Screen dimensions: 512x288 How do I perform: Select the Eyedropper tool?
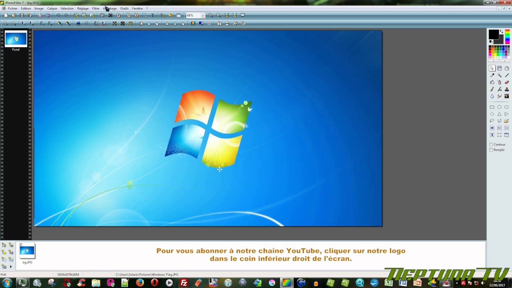click(x=492, y=75)
